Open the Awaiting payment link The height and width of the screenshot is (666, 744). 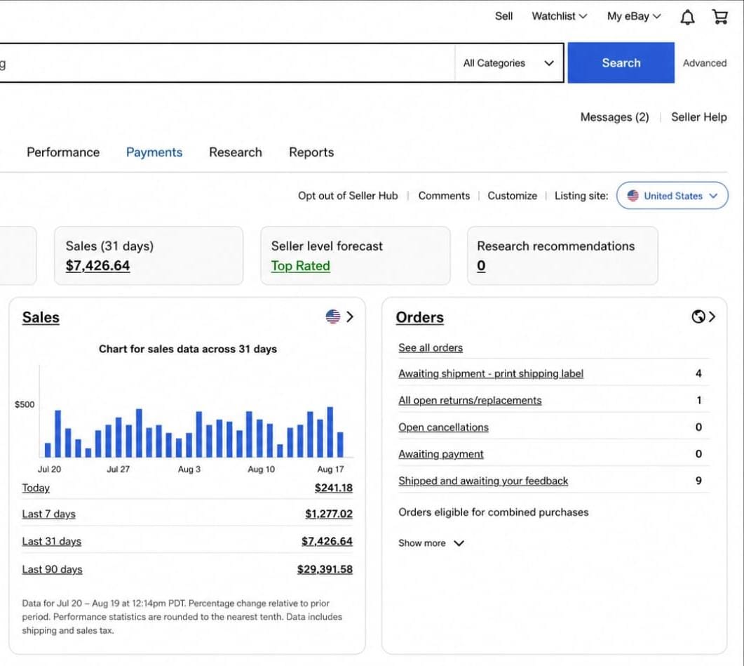[x=441, y=454]
